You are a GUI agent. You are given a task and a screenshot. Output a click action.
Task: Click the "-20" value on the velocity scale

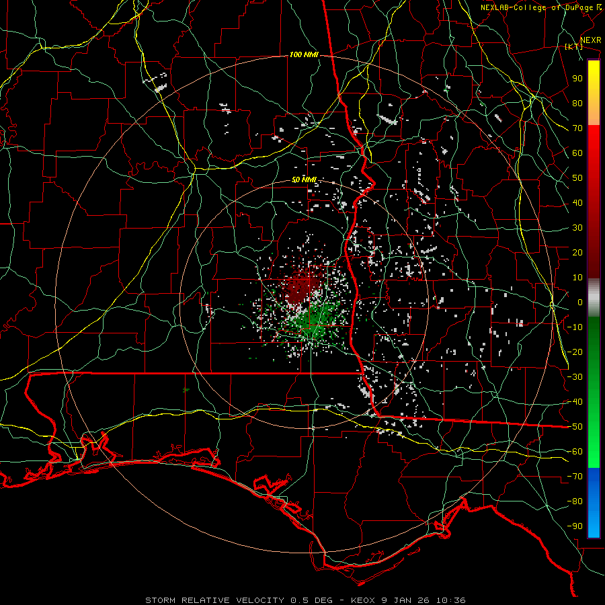point(575,352)
